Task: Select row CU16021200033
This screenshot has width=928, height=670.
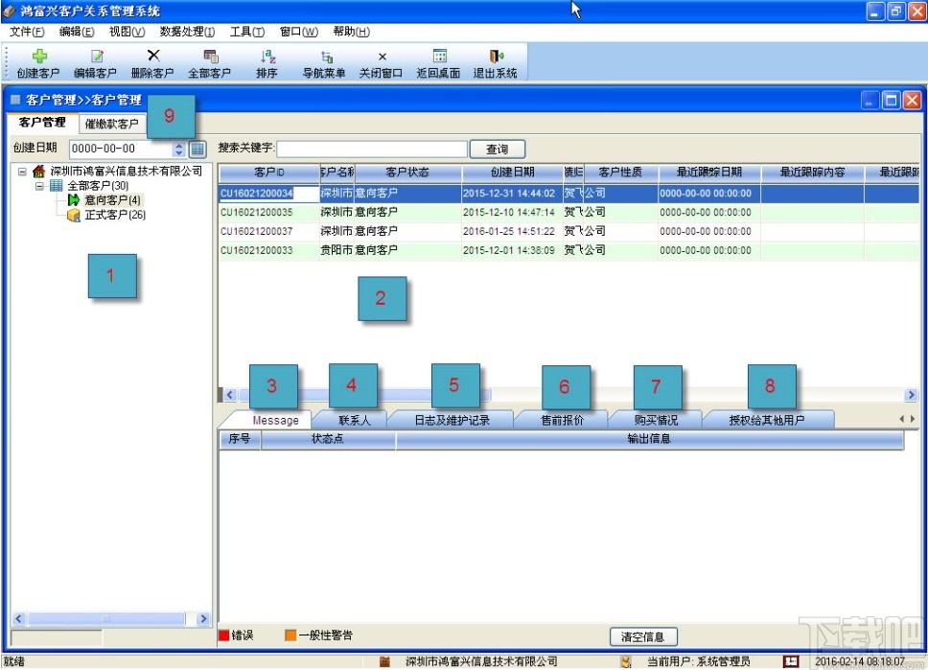Action: (x=568, y=250)
